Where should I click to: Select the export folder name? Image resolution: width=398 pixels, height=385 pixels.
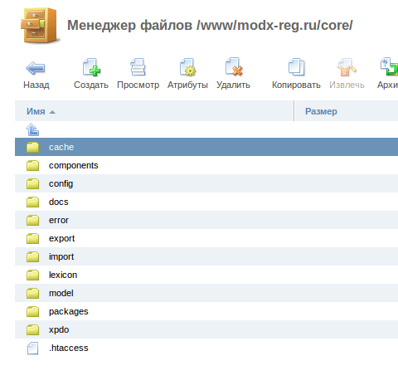[62, 238]
